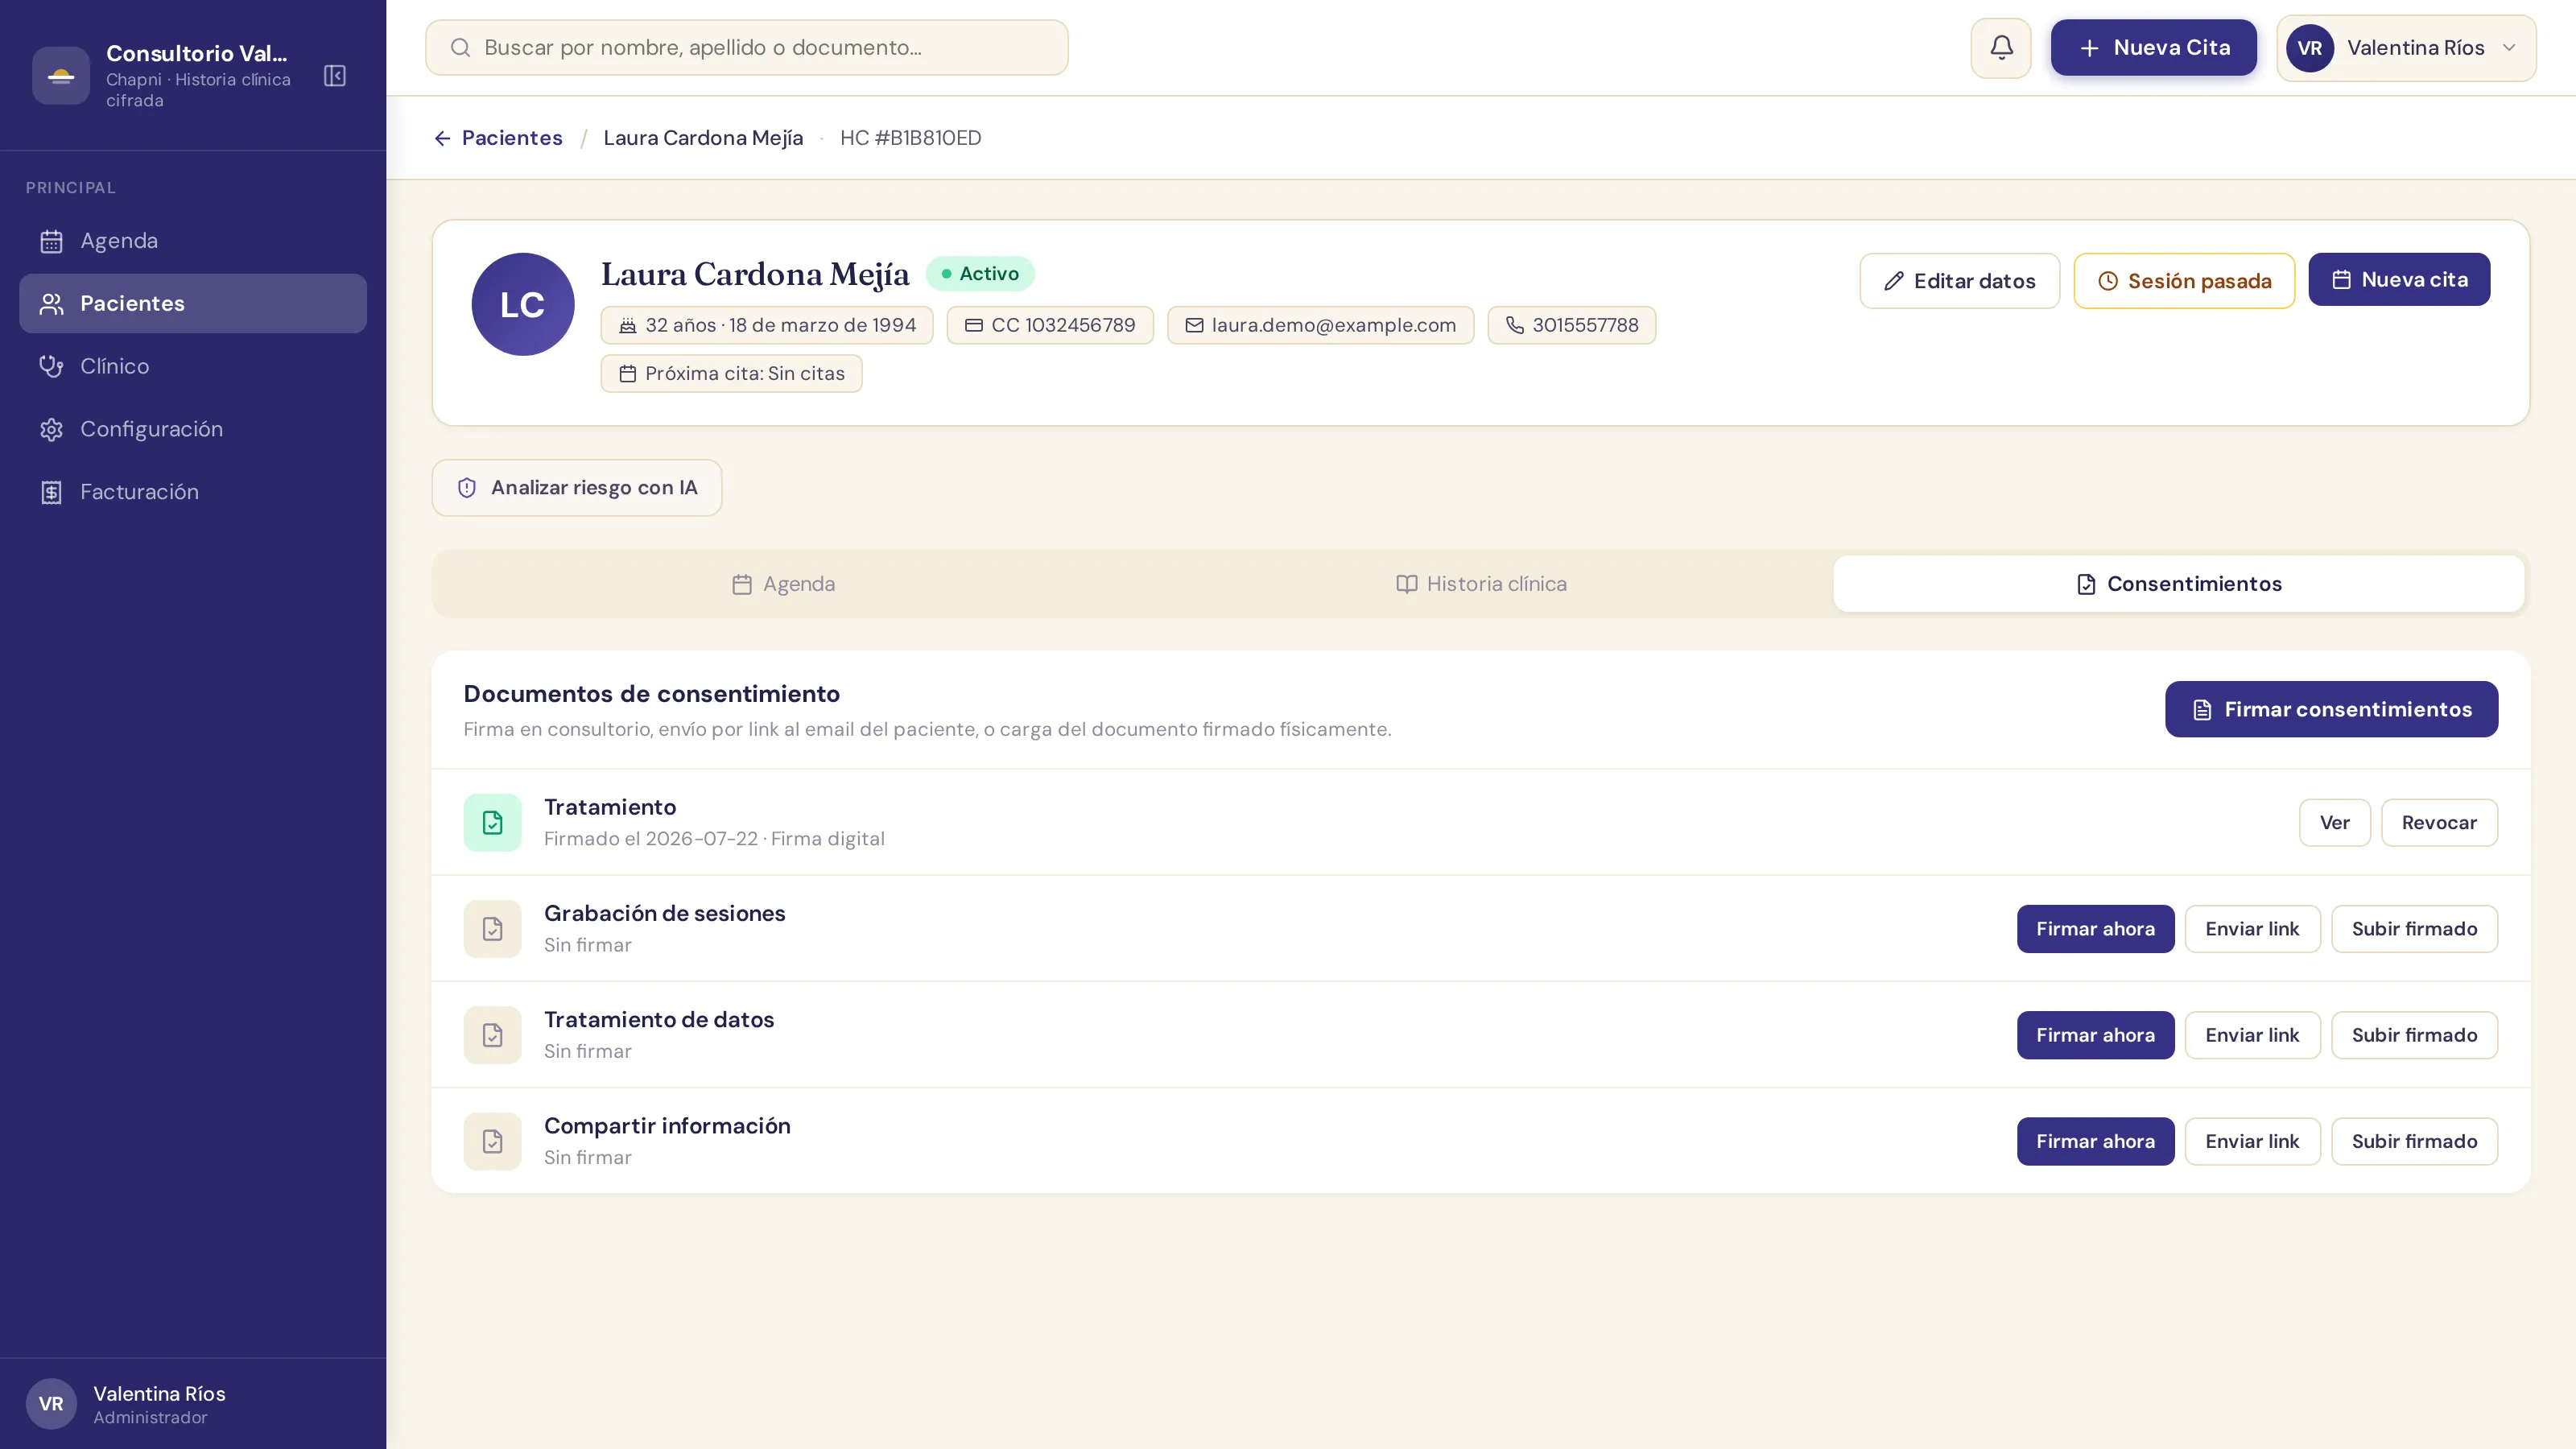Click the Agenda calendar icon in the sidebar
Image resolution: width=2576 pixels, height=1449 pixels.
pyautogui.click(x=51, y=241)
